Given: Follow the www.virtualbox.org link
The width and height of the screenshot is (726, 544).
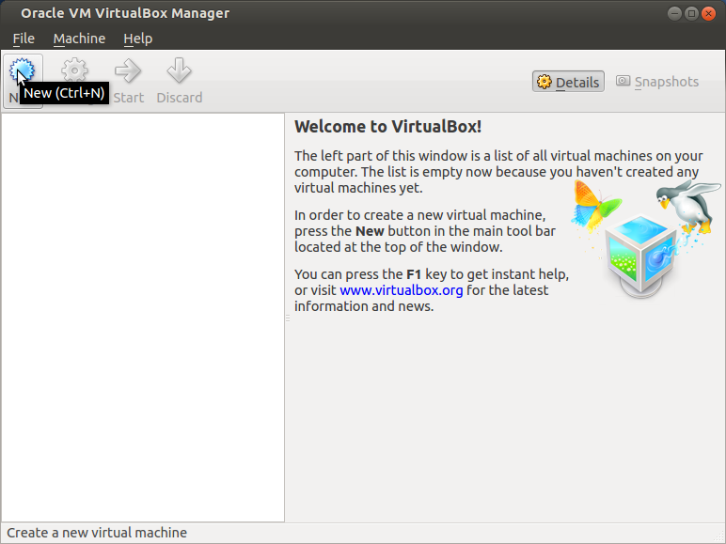Looking at the screenshot, I should click(x=402, y=290).
